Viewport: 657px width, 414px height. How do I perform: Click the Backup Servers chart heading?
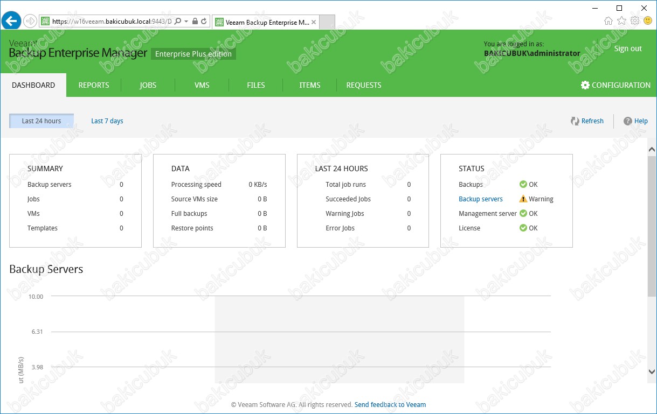[46, 269]
